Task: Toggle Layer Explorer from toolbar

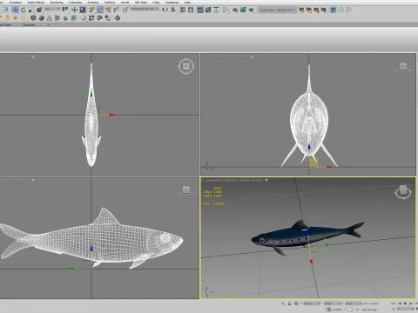Action: pos(191,10)
